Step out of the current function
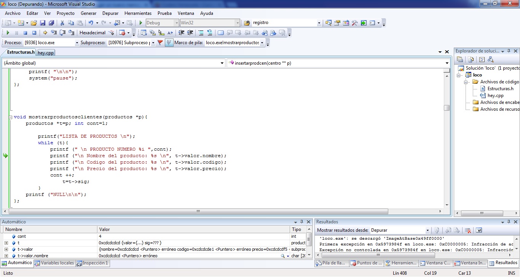 (x=71, y=33)
